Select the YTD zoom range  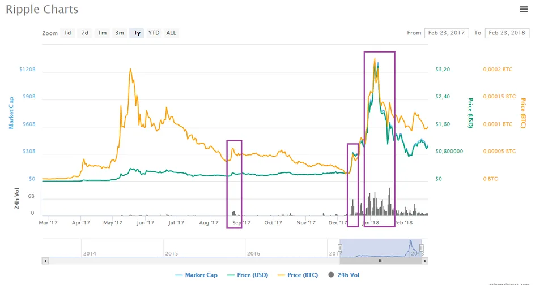[x=154, y=33]
